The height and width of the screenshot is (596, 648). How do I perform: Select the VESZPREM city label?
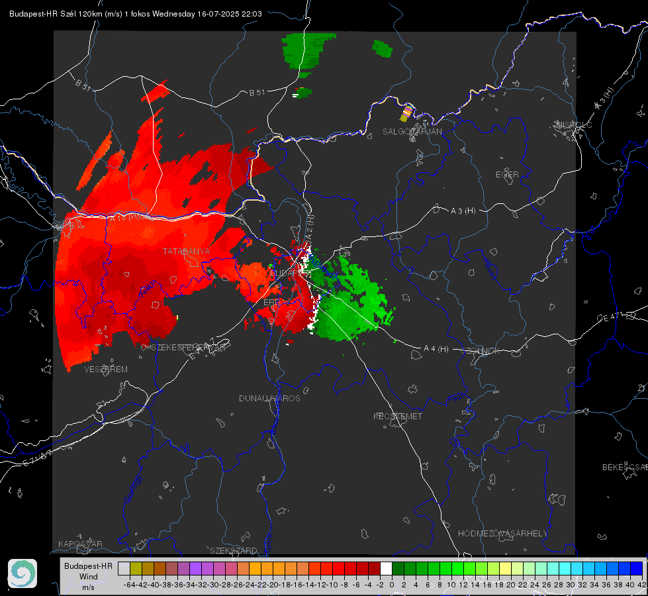106,369
